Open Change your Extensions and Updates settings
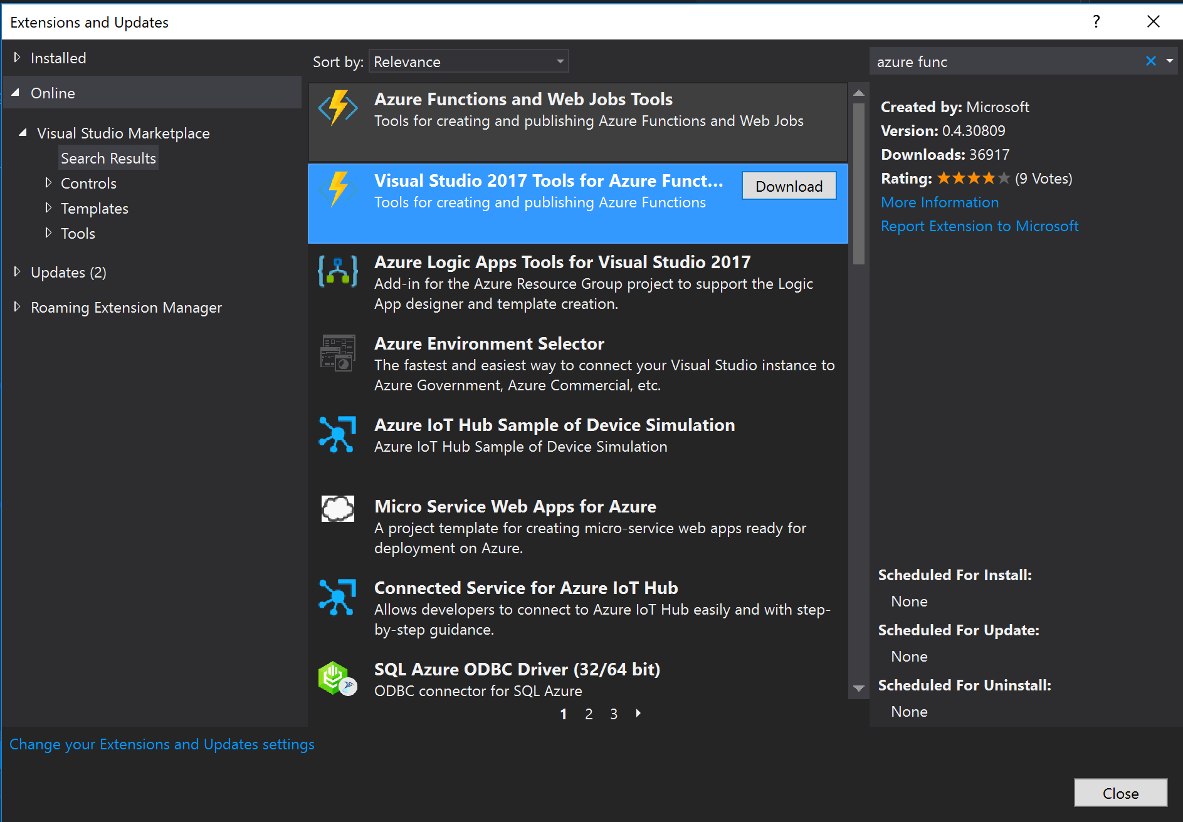 click(162, 744)
